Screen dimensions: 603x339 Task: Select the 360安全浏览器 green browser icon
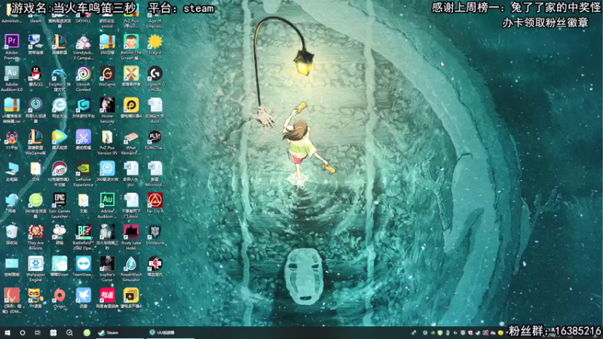coord(35,200)
